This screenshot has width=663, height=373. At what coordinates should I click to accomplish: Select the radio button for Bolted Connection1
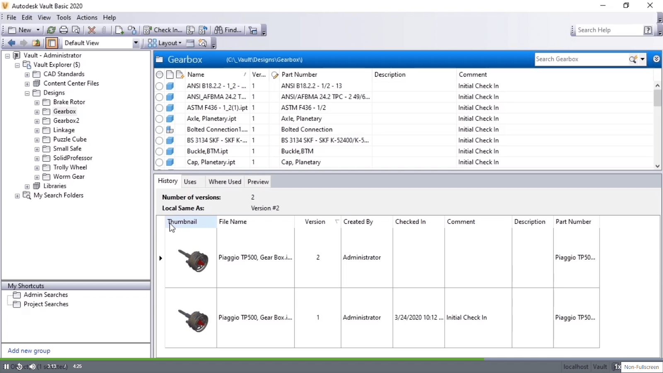pyautogui.click(x=160, y=129)
